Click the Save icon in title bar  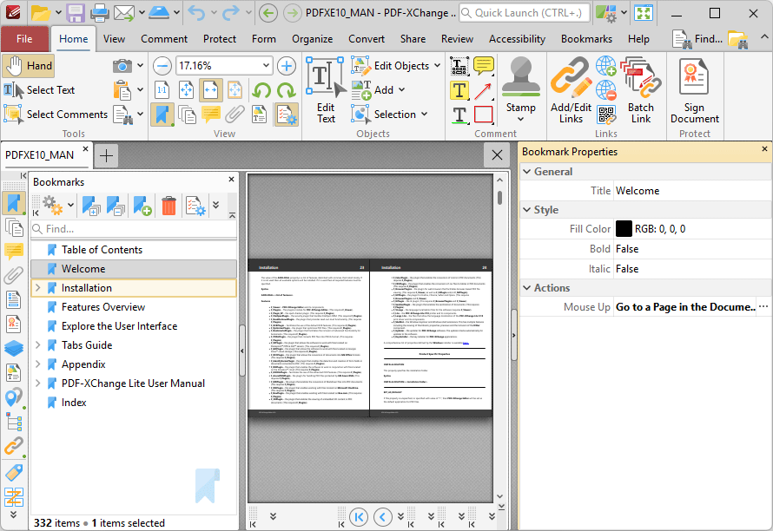point(76,13)
